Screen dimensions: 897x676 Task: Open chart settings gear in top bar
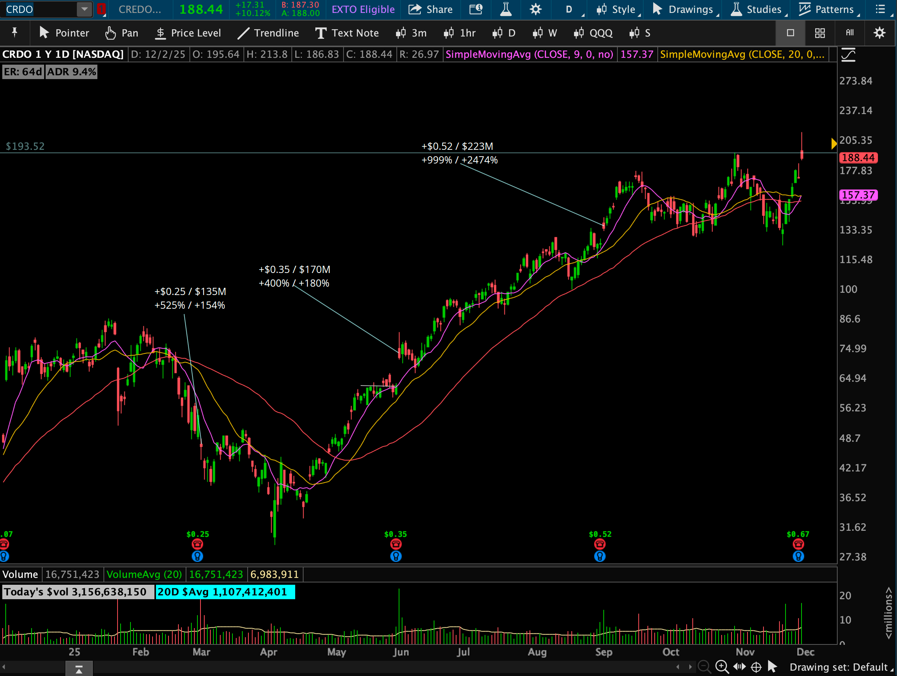(x=535, y=10)
